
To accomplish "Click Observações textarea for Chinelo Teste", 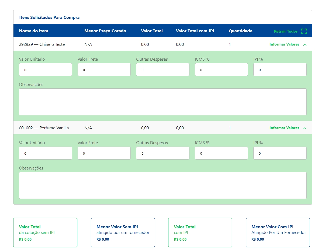I will pyautogui.click(x=162, y=102).
